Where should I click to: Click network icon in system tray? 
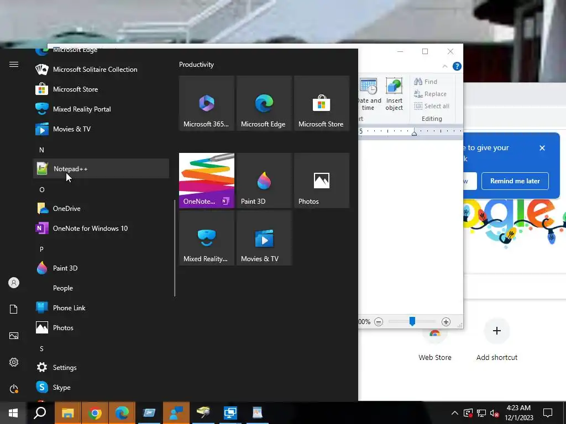coord(481,413)
